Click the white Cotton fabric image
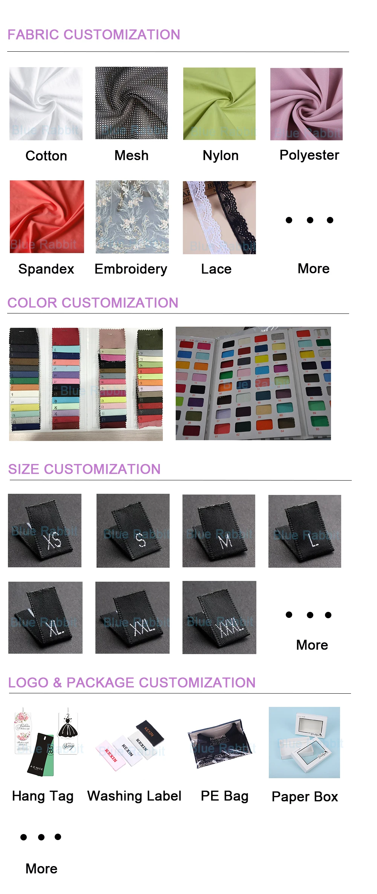Viewport: 377px width, 894px height. point(46,104)
